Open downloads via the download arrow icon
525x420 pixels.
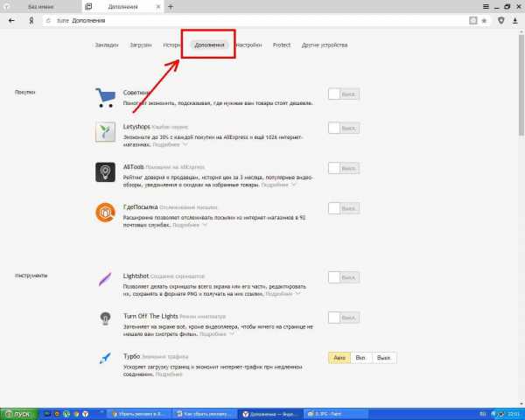(515, 21)
